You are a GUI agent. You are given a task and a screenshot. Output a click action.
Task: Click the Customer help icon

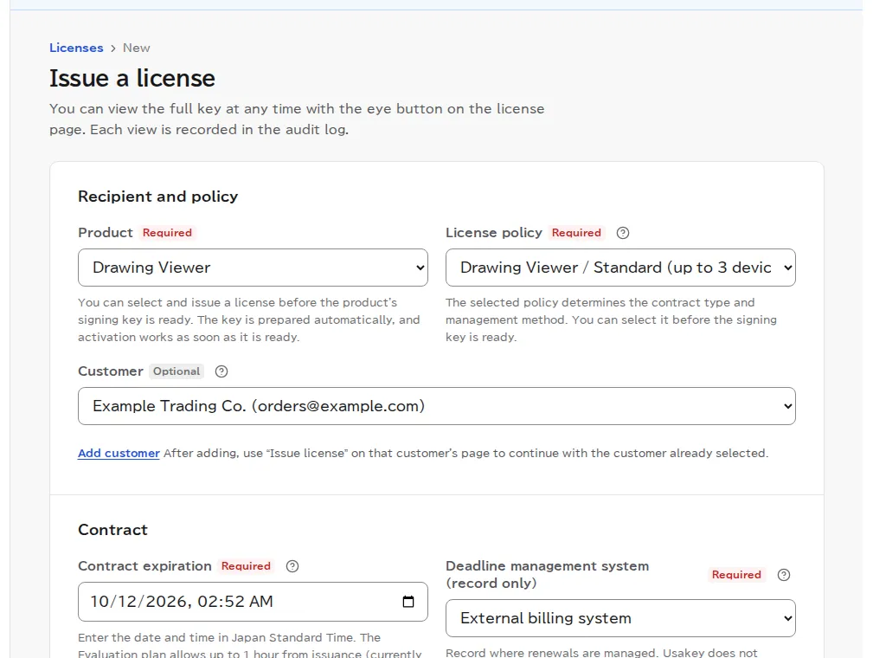coord(221,371)
